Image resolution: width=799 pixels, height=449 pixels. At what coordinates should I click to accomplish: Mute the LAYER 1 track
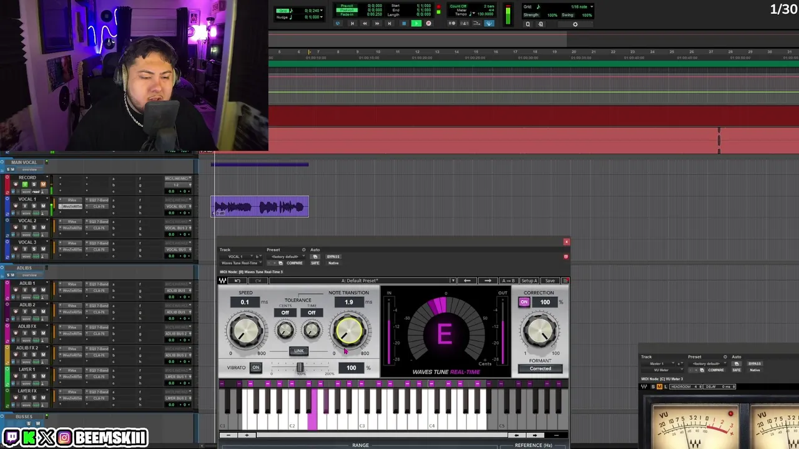[x=43, y=376]
